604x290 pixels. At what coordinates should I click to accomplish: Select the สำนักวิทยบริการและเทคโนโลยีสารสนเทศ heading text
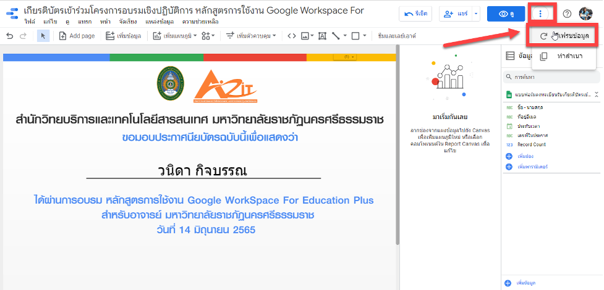[200, 120]
